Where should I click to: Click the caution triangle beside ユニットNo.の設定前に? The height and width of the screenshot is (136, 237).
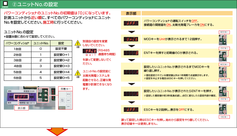pyautogui.click(x=78, y=73)
